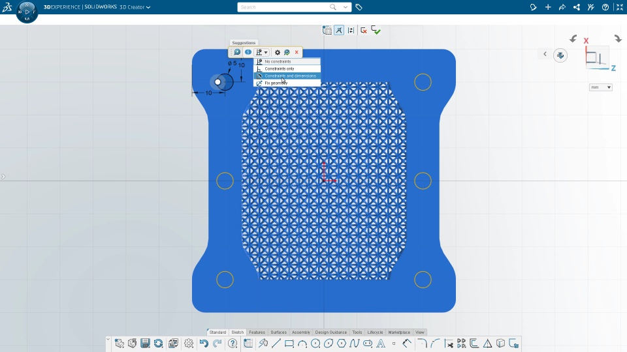The width and height of the screenshot is (627, 352).
Task: Click the share arrow in top bar
Action: pyautogui.click(x=562, y=7)
